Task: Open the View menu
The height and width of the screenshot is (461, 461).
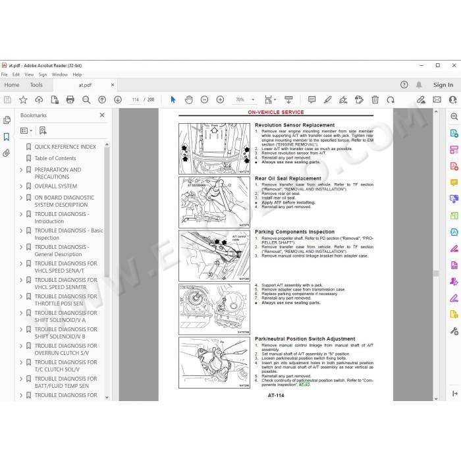Action: tap(29, 74)
